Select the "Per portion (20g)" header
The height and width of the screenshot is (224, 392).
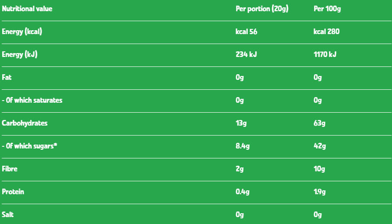coord(262,9)
